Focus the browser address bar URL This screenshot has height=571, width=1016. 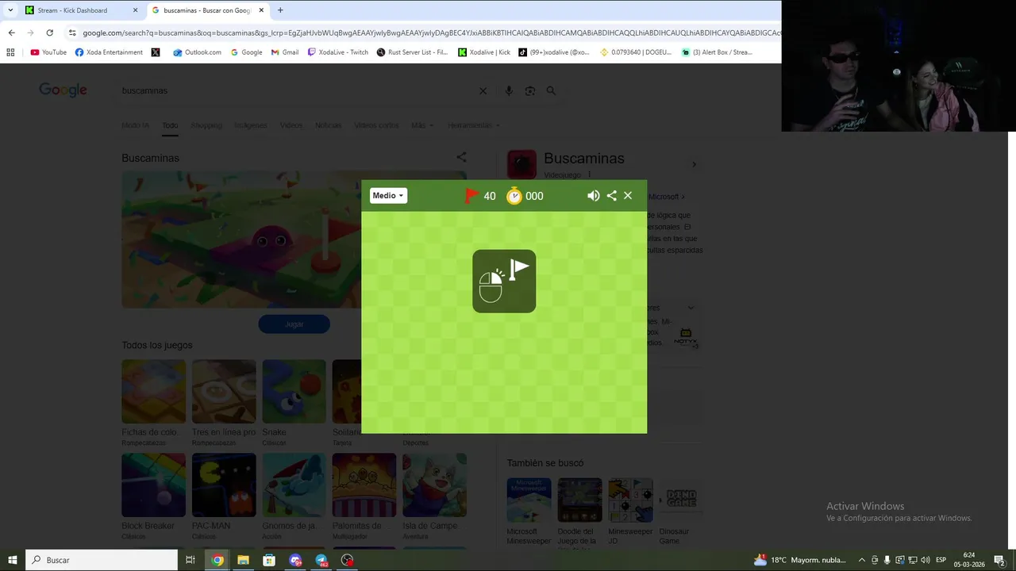[x=431, y=33]
